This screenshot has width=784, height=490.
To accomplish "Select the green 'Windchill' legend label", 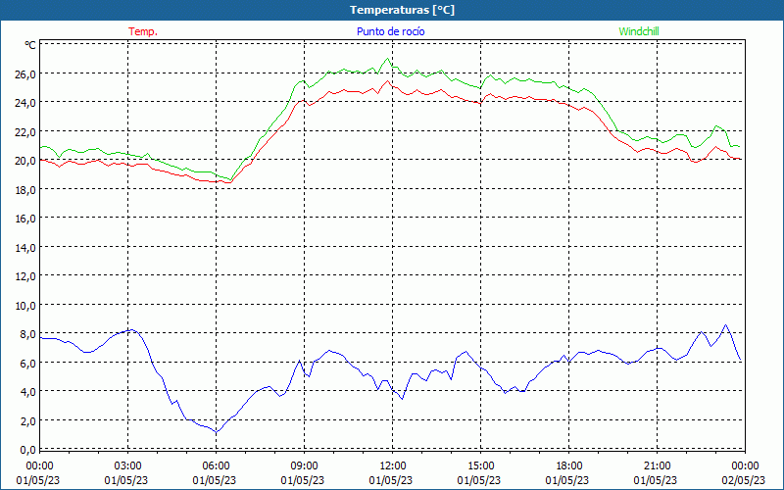I will [x=639, y=31].
